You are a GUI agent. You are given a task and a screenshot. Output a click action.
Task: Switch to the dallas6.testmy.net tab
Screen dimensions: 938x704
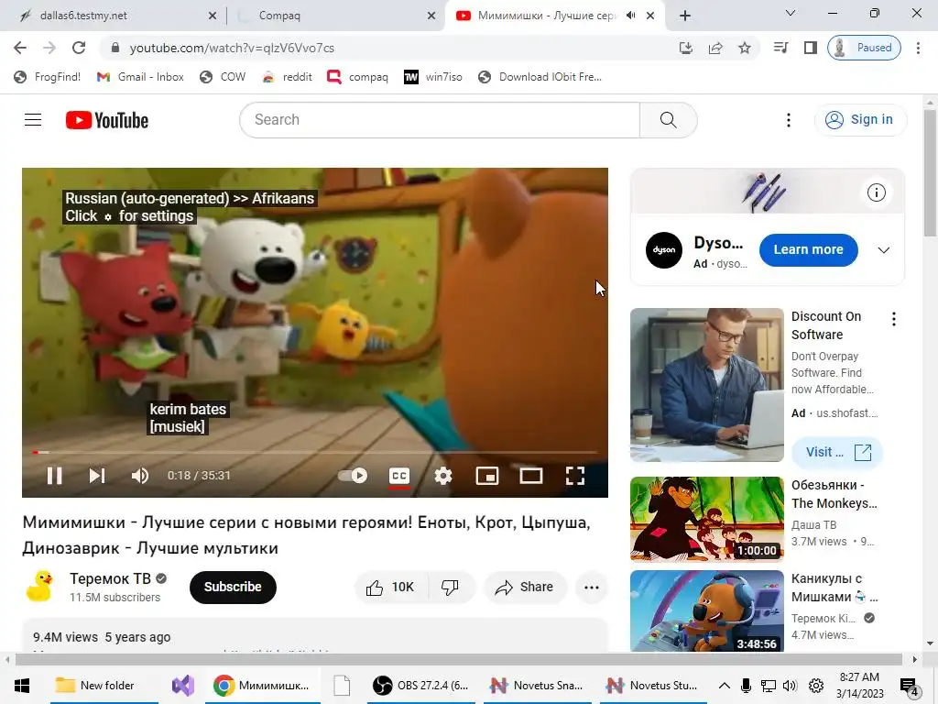tap(114, 16)
